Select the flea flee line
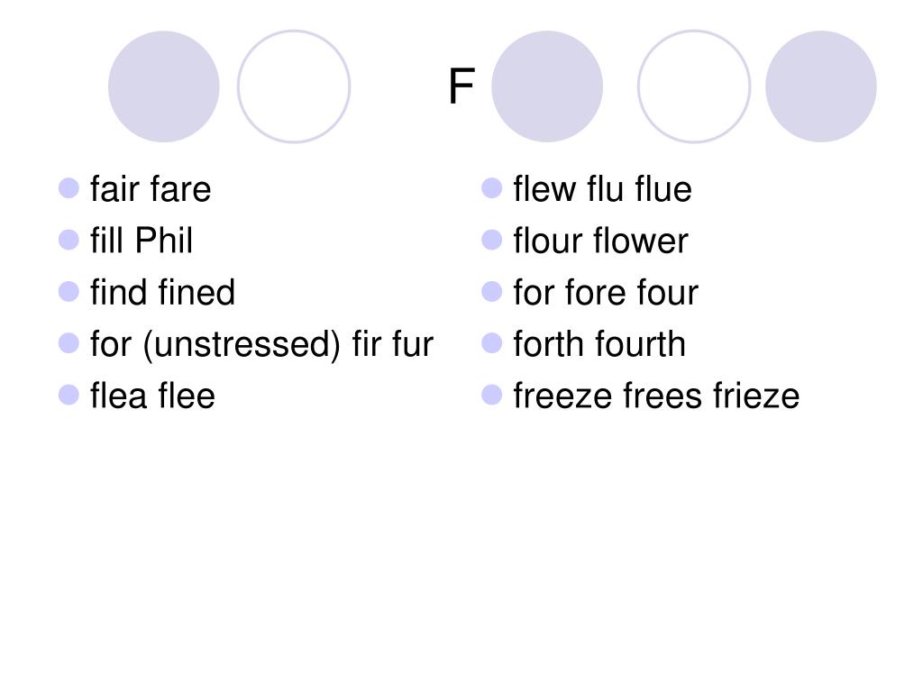Image resolution: width=923 pixels, height=692 pixels. tap(152, 396)
